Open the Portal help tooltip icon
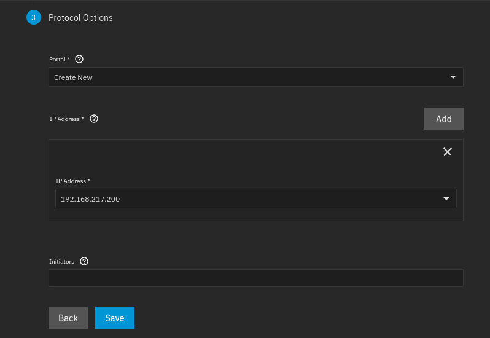Image resolution: width=490 pixels, height=338 pixels. [x=79, y=60]
